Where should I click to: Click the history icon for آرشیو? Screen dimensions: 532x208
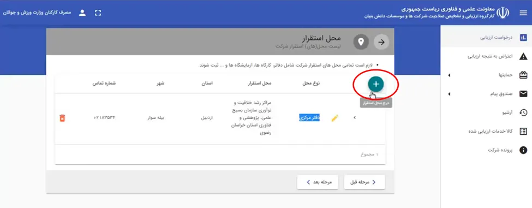[x=523, y=112]
